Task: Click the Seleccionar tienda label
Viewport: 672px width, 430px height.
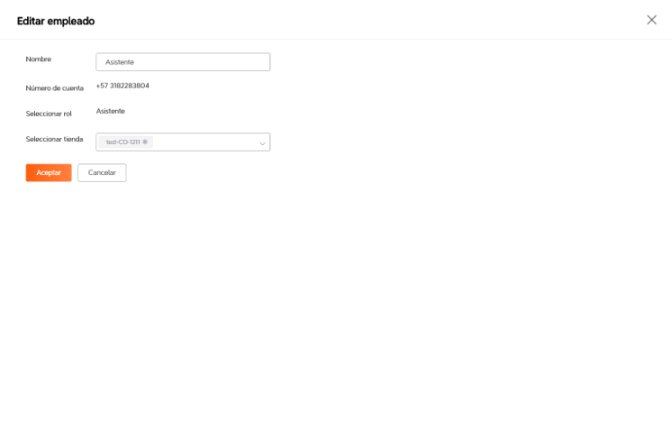Action: [x=54, y=139]
